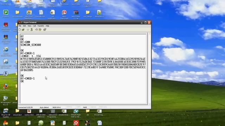The image size is (225, 126).
Task: Select the MP Navigator EX 2.0 icon
Action: click(x=6, y=100)
